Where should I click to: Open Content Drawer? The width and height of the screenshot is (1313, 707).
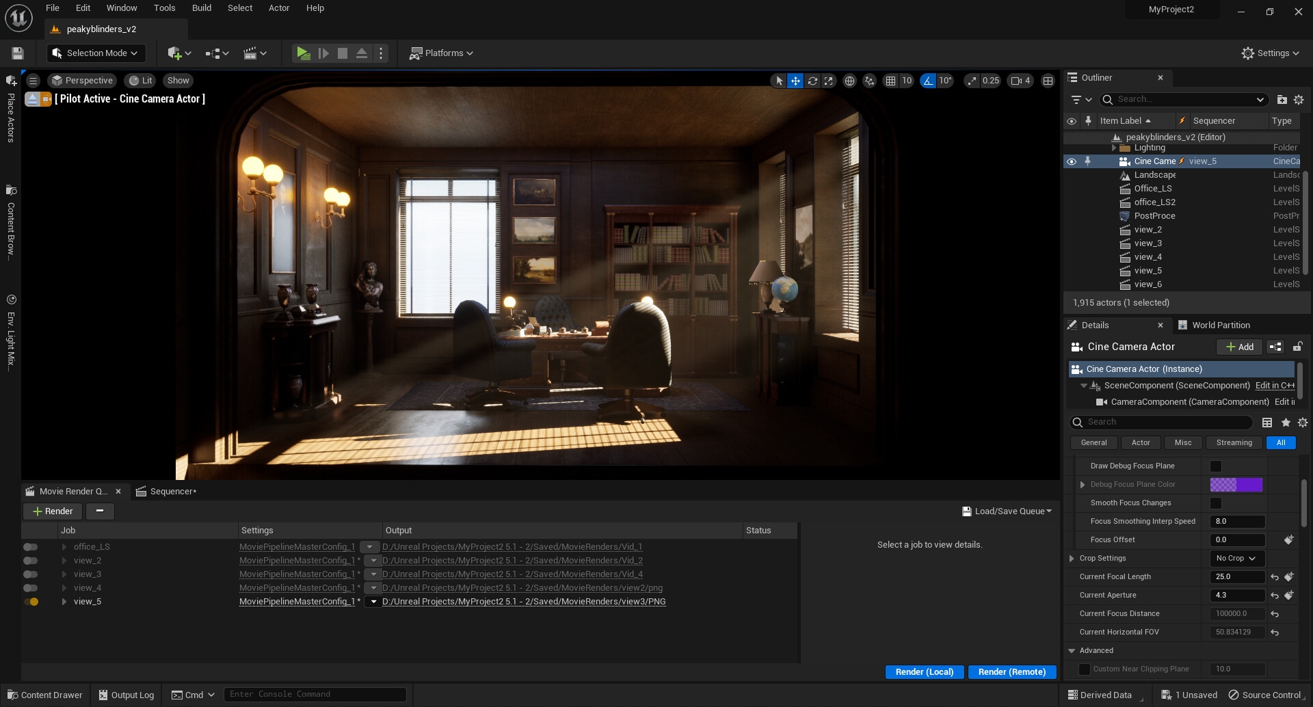45,695
